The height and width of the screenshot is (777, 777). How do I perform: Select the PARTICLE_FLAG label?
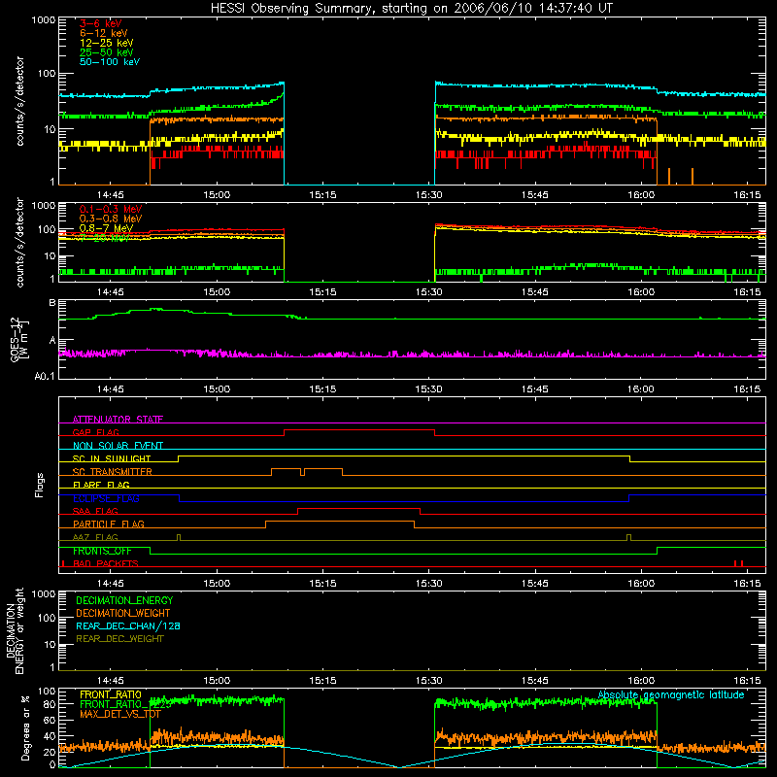(109, 524)
